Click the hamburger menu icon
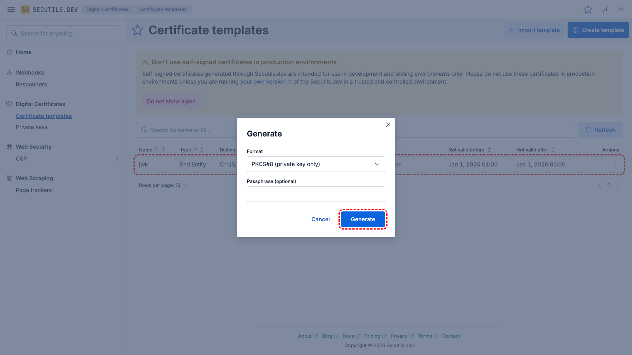Viewport: 632px width, 355px height. point(11,9)
